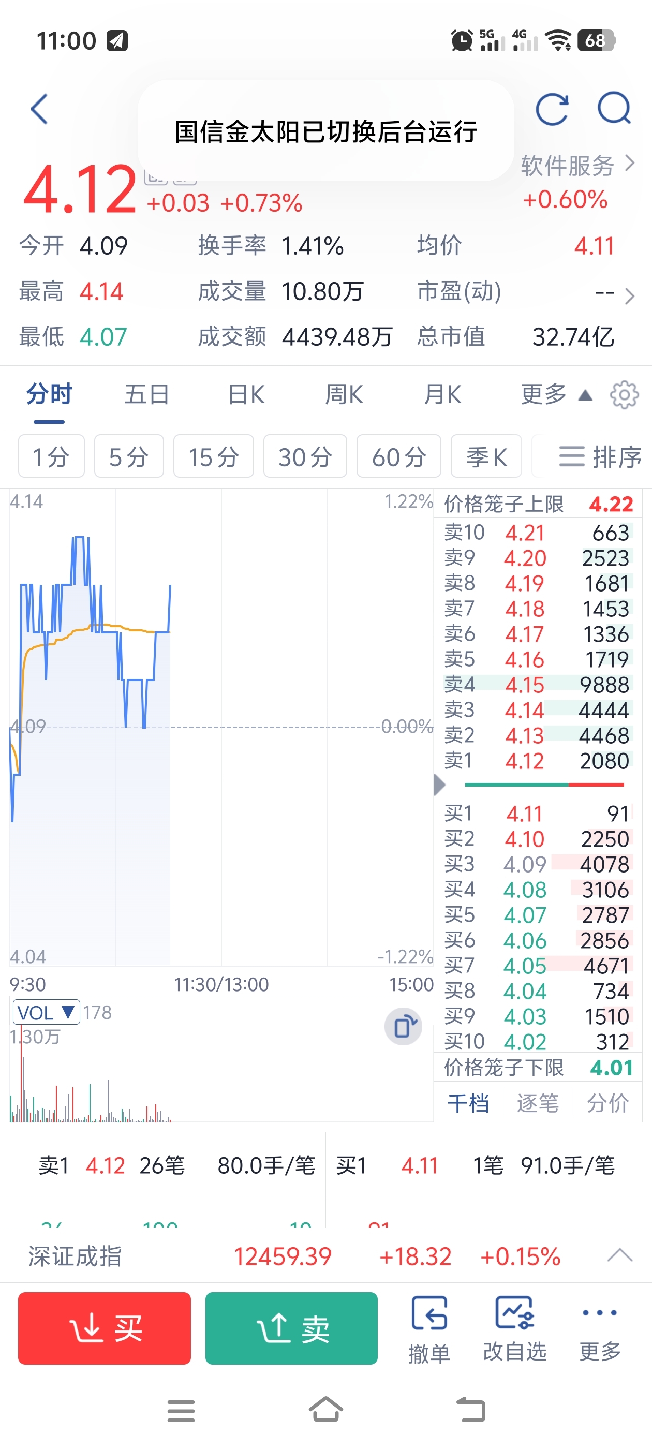Open chart settings gear icon
This screenshot has height=1449, width=652.
coord(625,395)
